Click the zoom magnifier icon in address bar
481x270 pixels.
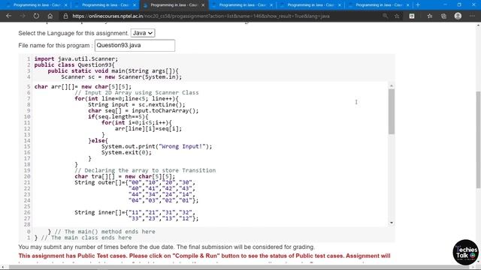[385, 16]
